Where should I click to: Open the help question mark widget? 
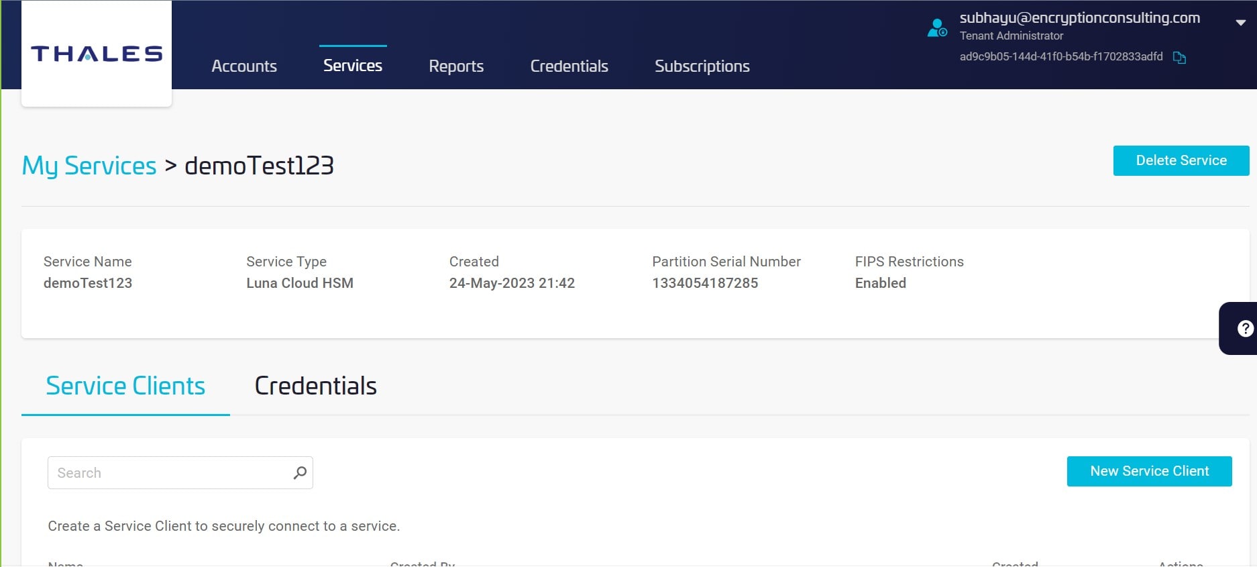pyautogui.click(x=1245, y=328)
